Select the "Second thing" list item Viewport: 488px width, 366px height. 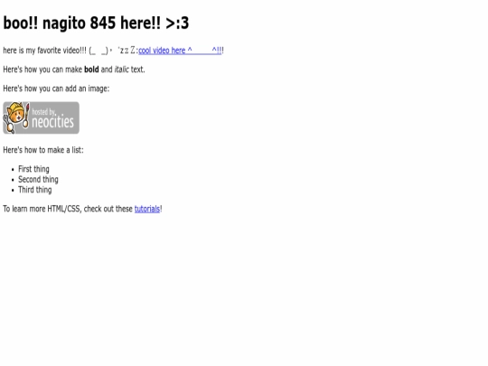(x=38, y=179)
